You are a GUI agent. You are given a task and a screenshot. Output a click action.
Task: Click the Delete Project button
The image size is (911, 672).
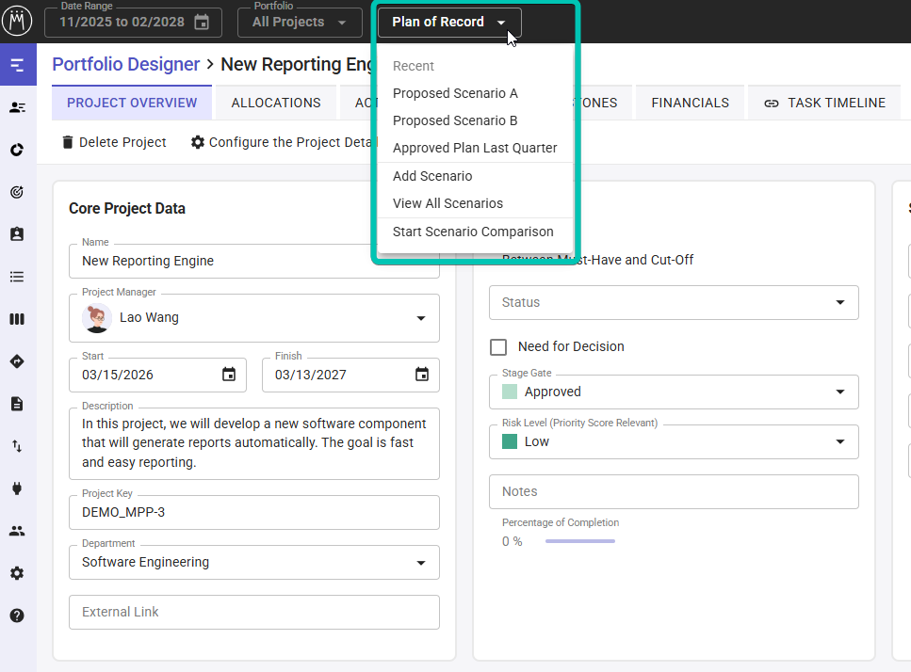pos(114,142)
